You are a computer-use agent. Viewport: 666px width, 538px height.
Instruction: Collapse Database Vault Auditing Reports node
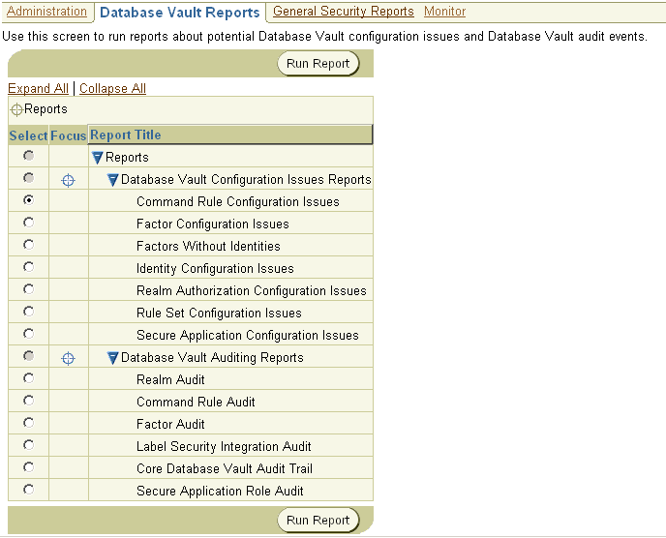112,358
